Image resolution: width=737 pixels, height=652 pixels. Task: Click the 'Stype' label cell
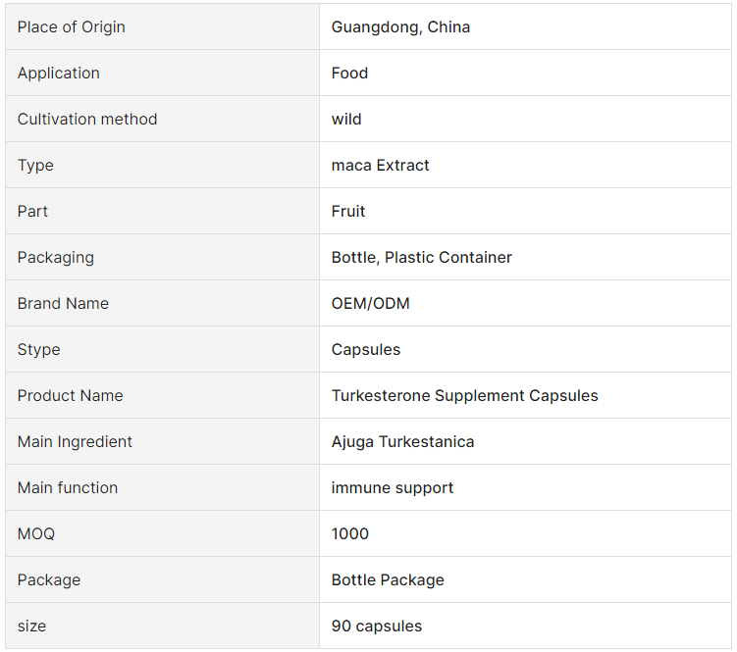click(x=162, y=349)
